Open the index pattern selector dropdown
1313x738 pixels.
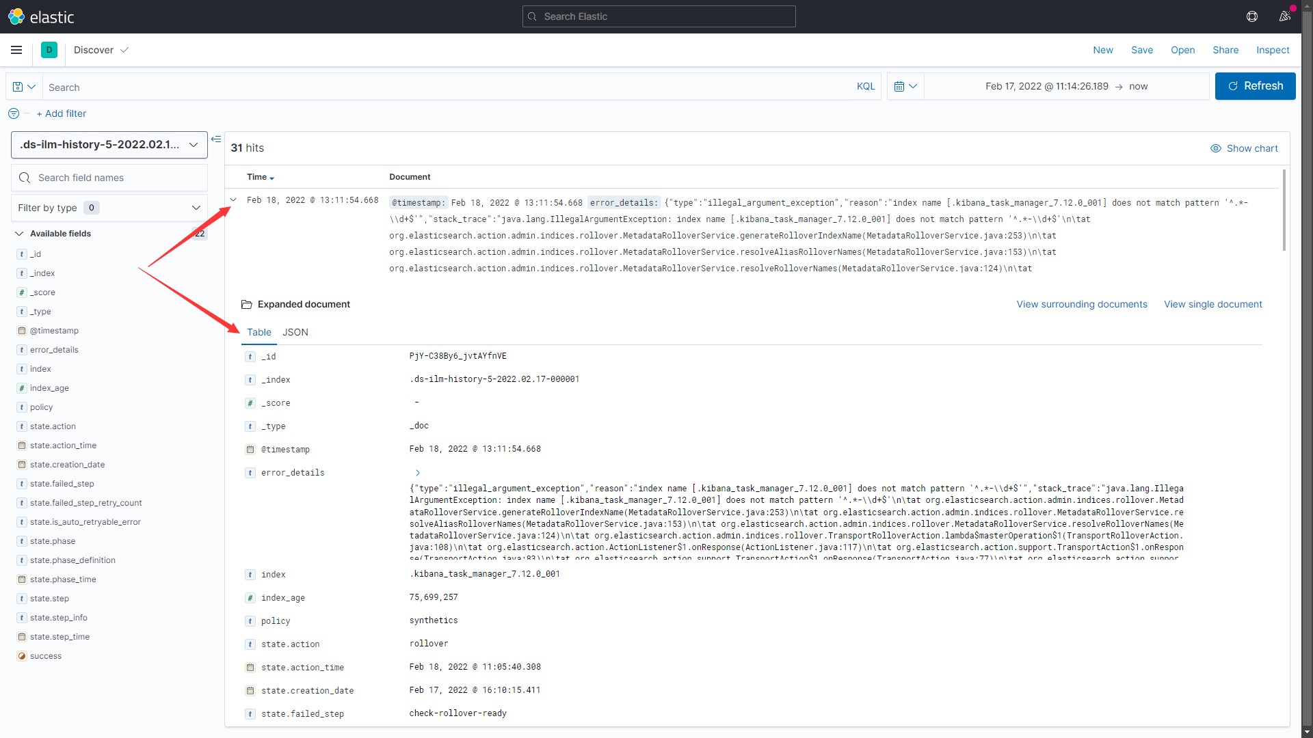click(x=109, y=145)
